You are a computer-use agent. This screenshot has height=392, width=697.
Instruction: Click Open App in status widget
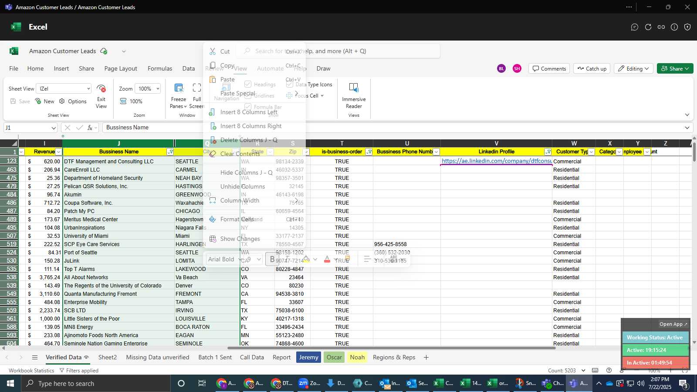pyautogui.click(x=673, y=324)
